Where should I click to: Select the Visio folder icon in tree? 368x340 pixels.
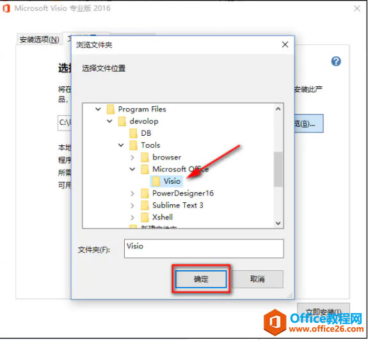[156, 181]
